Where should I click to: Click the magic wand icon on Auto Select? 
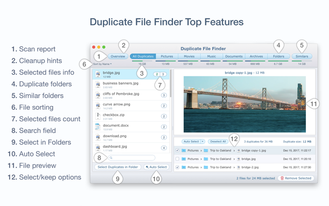(x=147, y=167)
